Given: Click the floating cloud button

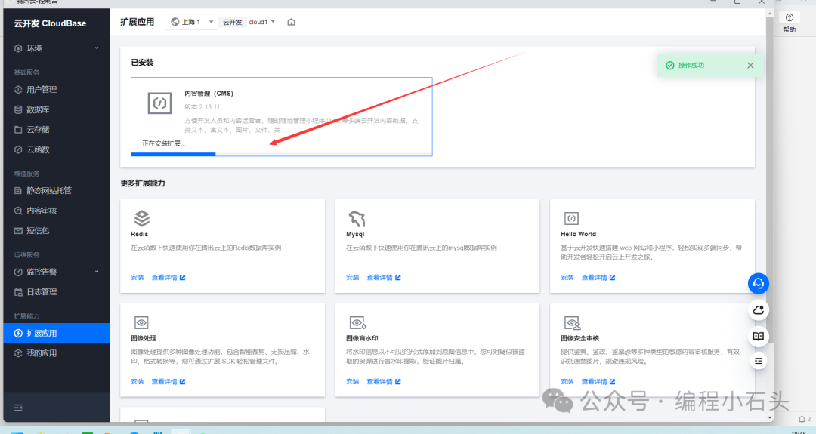Looking at the screenshot, I should point(759,310).
